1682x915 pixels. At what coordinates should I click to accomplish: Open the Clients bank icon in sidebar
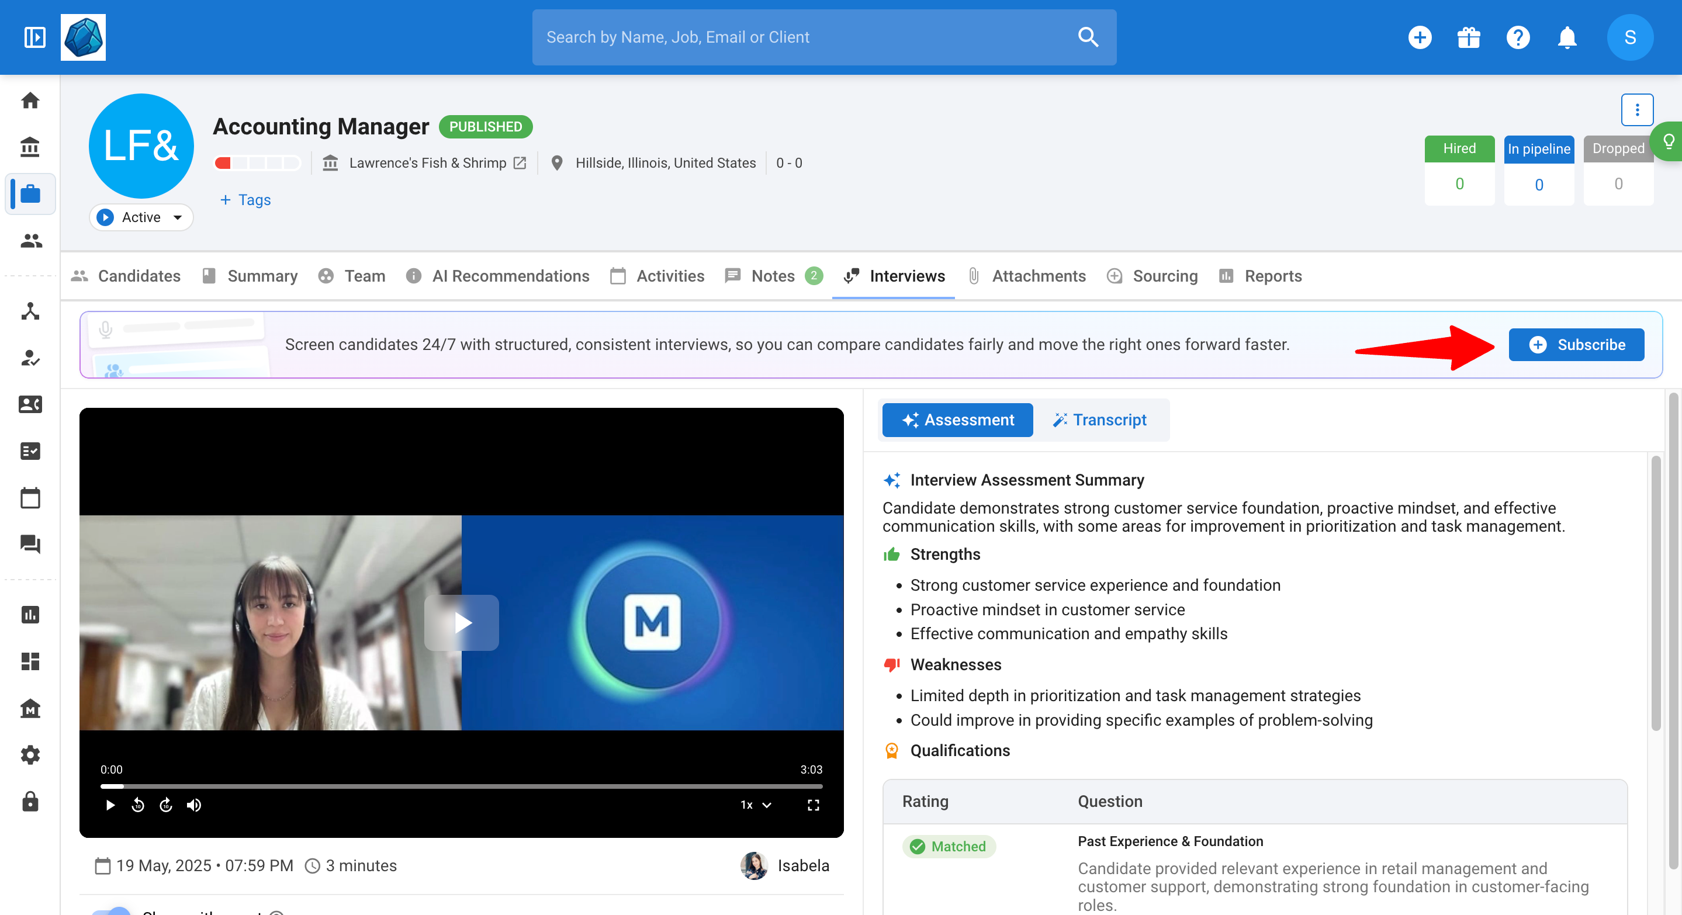30,147
